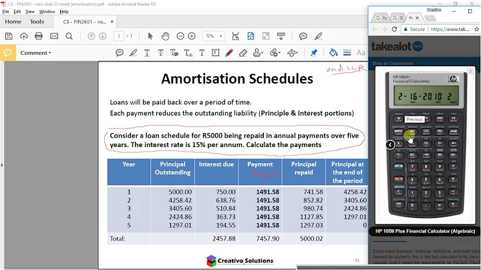This screenshot has width=481, height=270.
Task: Click the page number field
Action: pyautogui.click(x=119, y=36)
